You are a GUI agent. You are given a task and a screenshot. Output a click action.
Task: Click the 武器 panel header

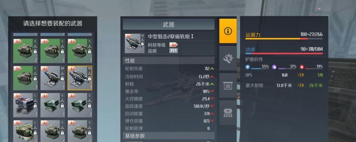click(x=168, y=24)
